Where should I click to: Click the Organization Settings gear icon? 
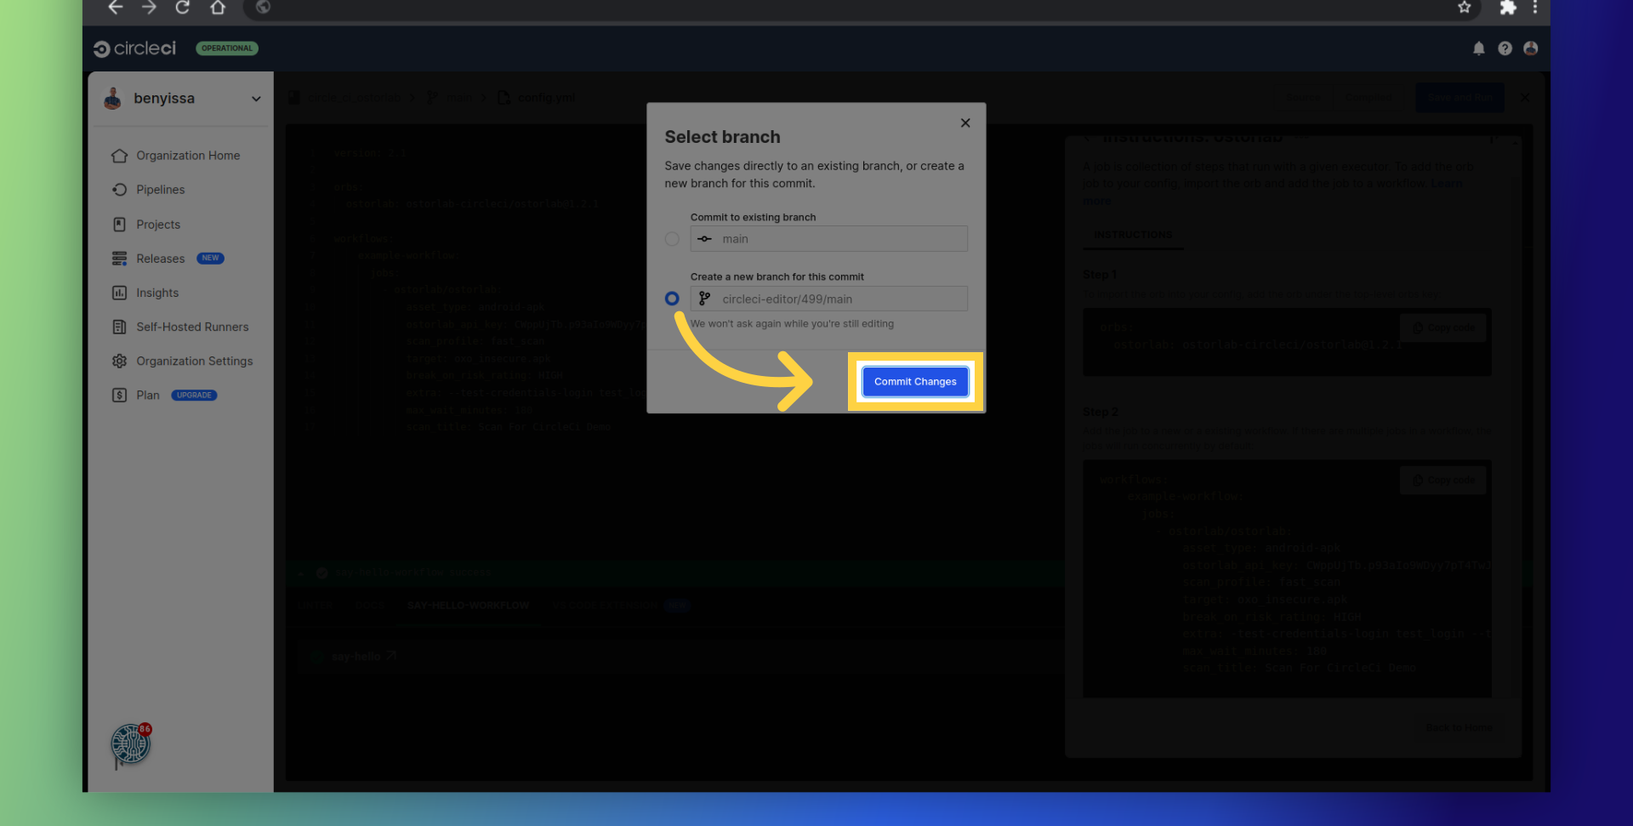coord(120,362)
